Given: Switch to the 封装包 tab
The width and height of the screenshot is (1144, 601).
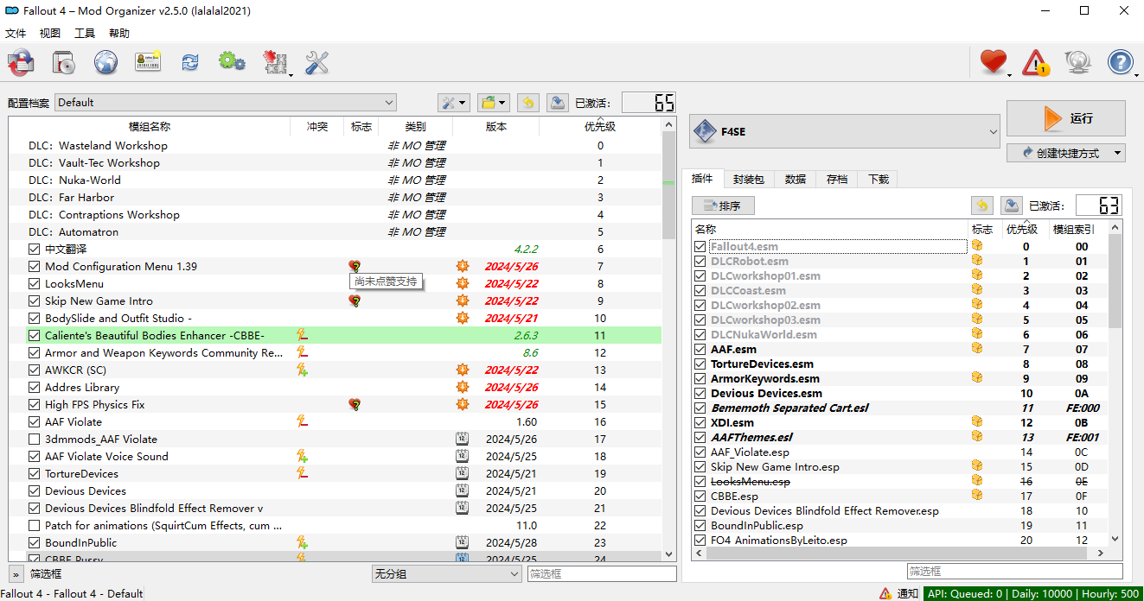Looking at the screenshot, I should coord(748,179).
